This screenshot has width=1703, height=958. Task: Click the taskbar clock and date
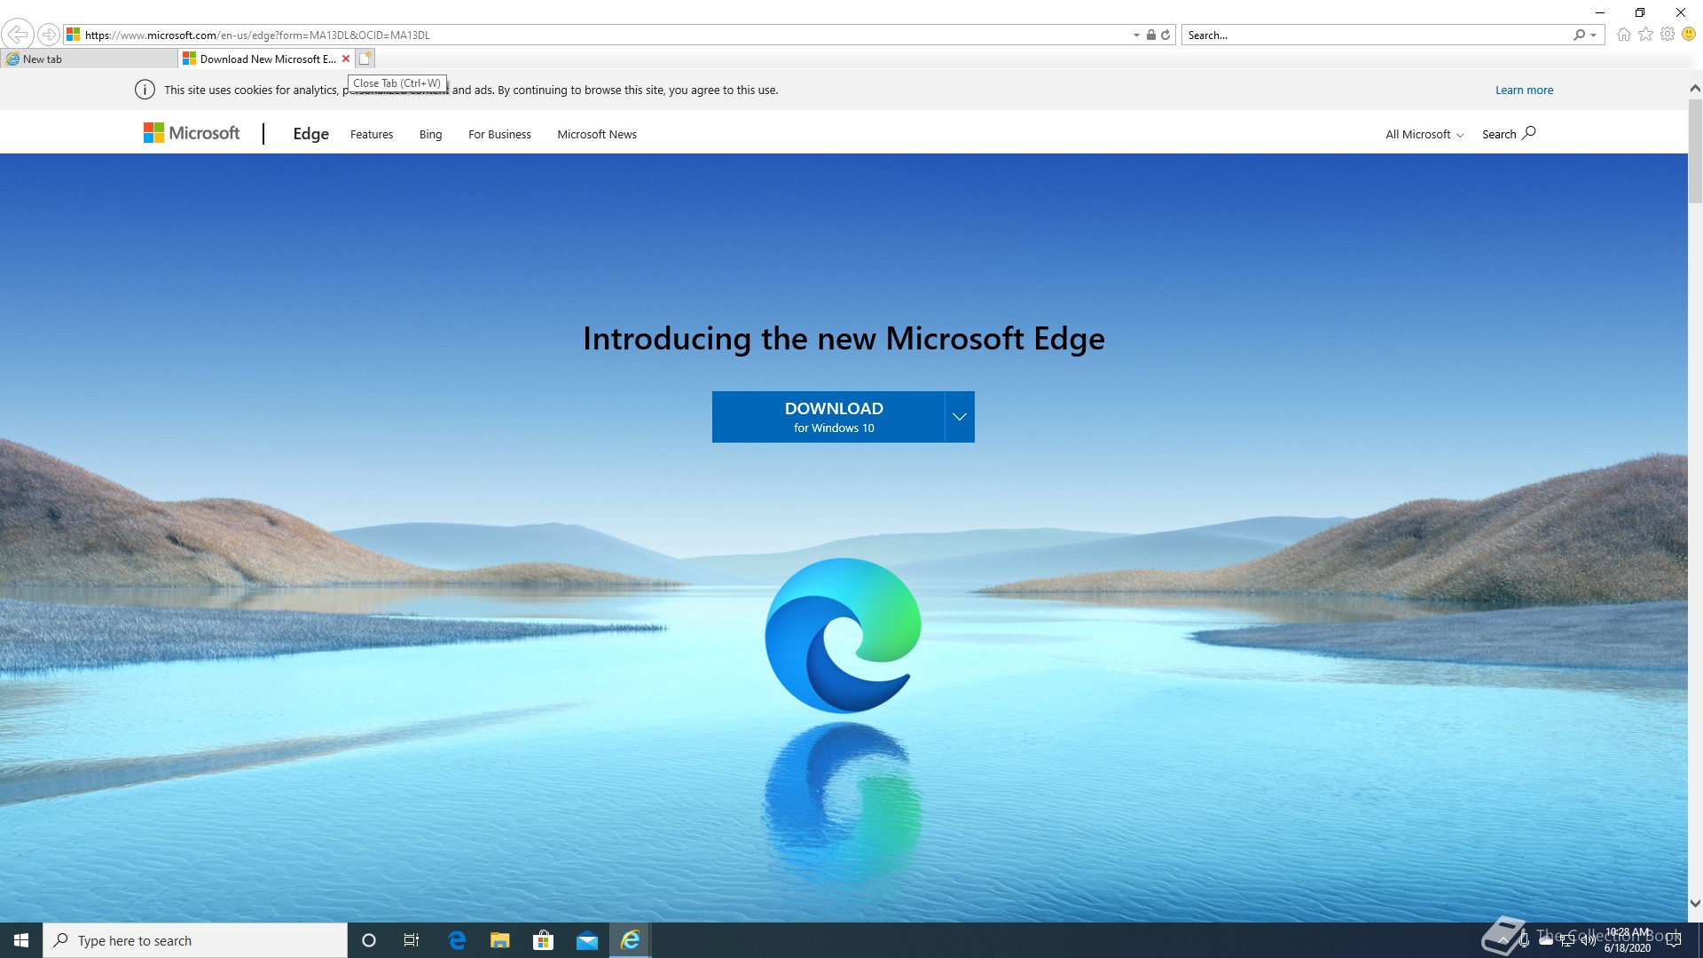[1628, 940]
